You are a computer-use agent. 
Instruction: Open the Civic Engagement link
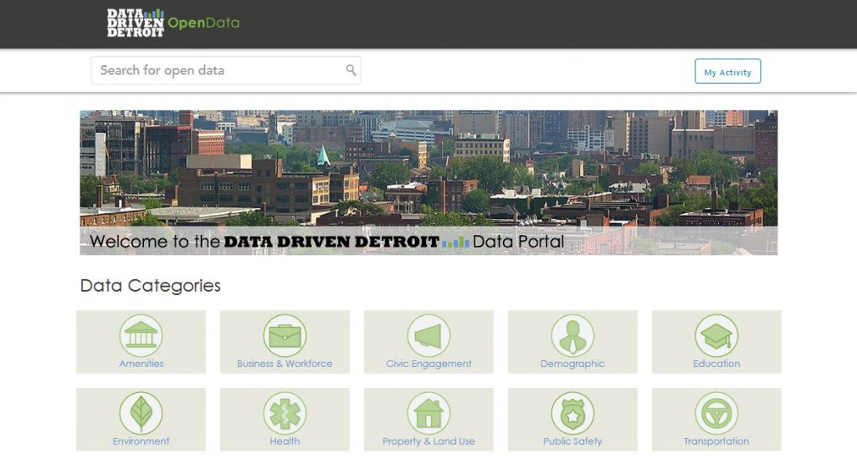[x=428, y=364]
